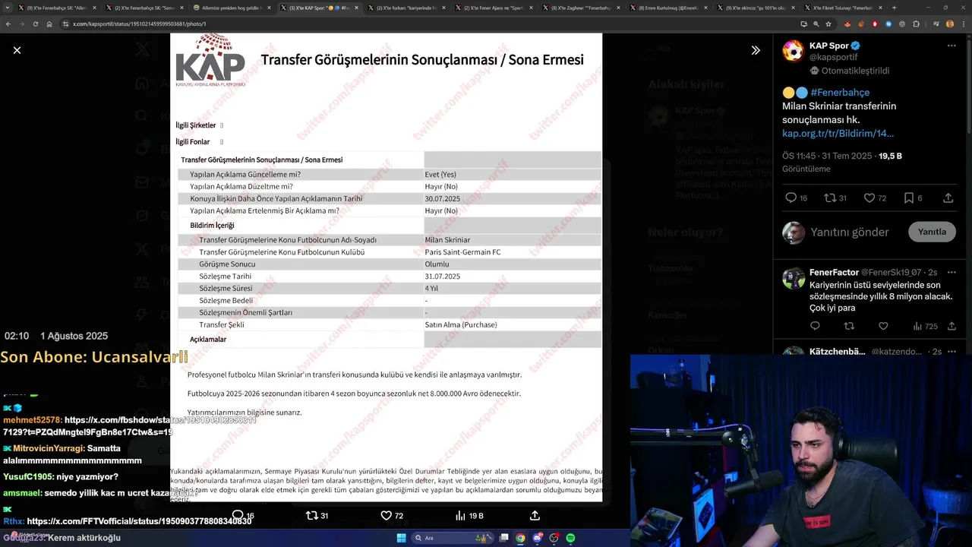Switch to the 'X'te Fener Ajans' tab
The width and height of the screenshot is (972, 547).
(494, 8)
